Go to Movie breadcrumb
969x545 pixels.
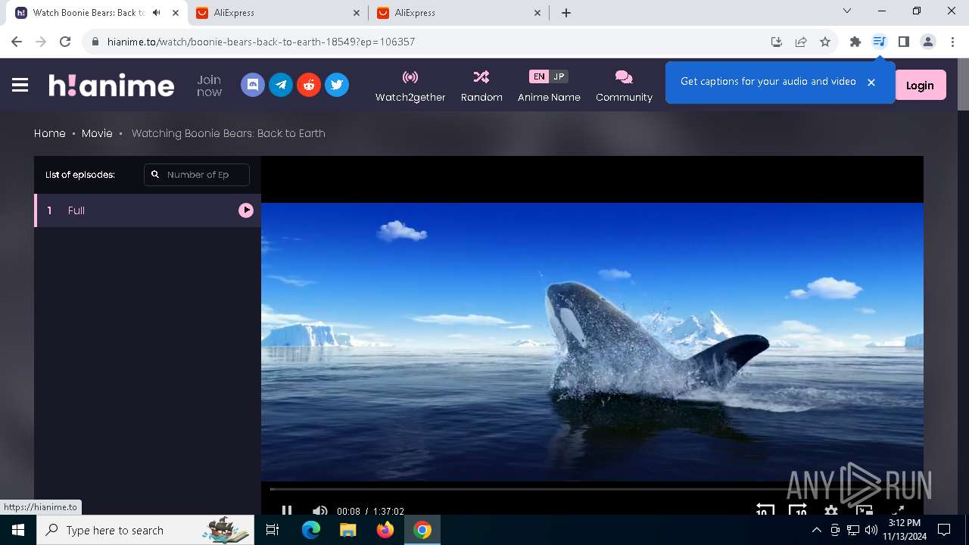pyautogui.click(x=97, y=133)
